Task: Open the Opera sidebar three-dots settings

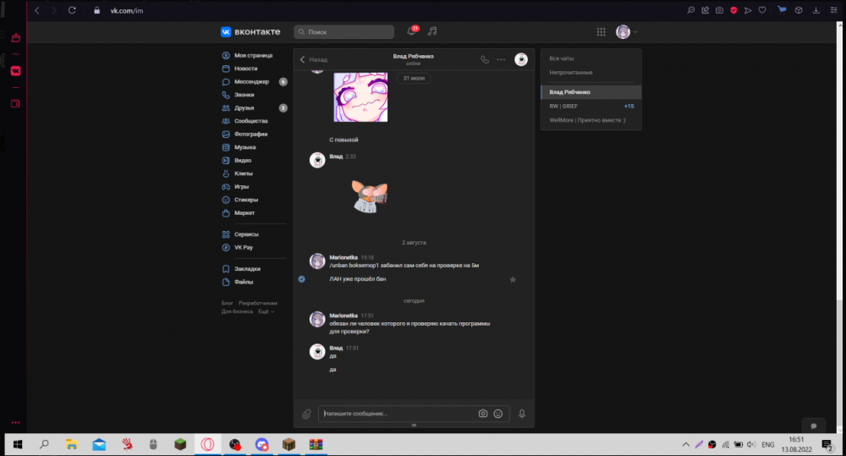Action: pyautogui.click(x=15, y=422)
